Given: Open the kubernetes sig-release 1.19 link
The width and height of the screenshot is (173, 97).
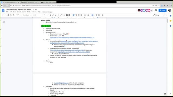Looking at the screenshot, I should 72,38.
